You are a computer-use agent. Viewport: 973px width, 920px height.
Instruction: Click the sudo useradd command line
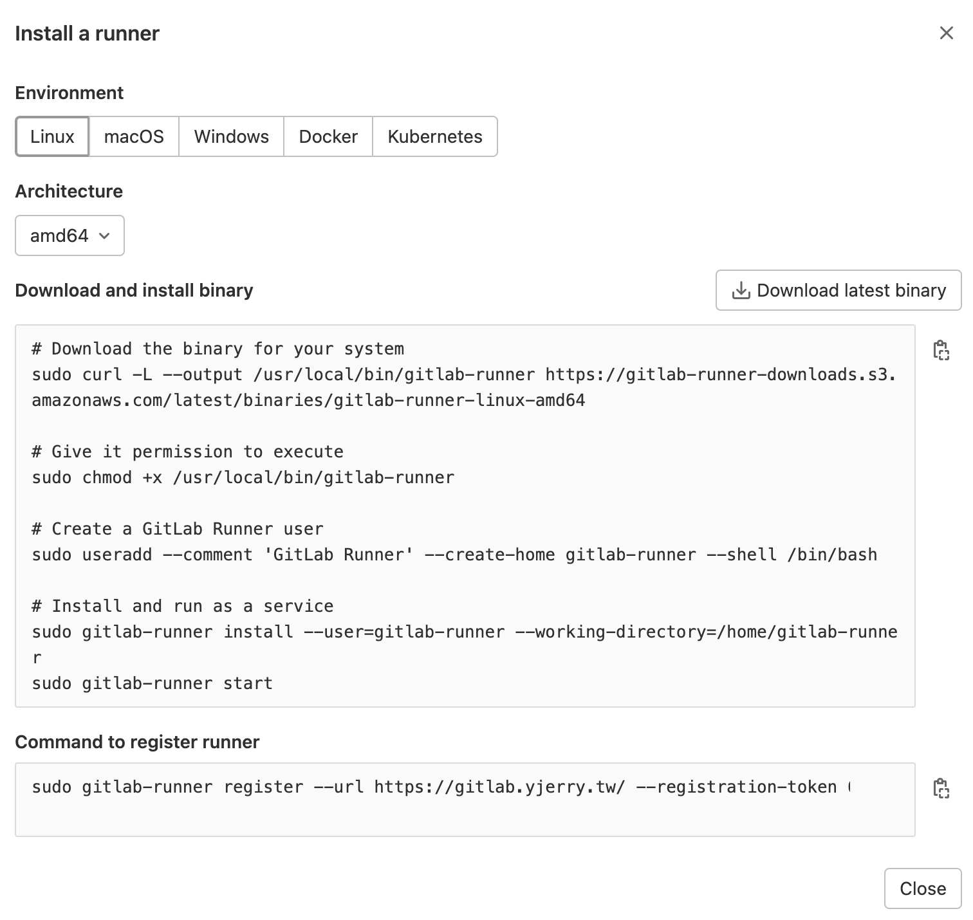[454, 555]
